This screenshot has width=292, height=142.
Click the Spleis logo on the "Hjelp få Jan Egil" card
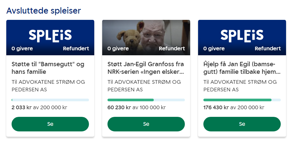[242, 35]
